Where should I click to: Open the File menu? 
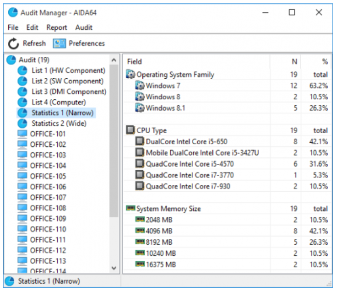pos(13,27)
